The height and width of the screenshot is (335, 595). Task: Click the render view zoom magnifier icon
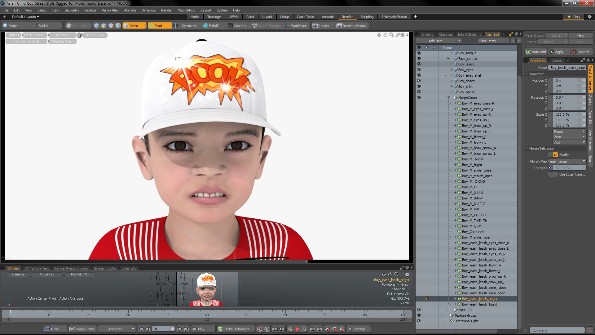[391, 35]
